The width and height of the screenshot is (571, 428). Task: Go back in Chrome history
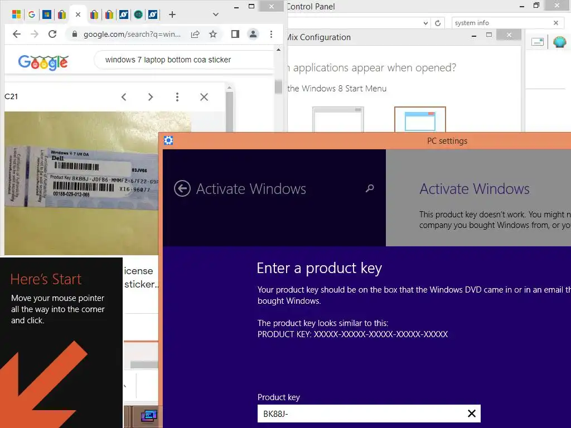click(x=17, y=34)
